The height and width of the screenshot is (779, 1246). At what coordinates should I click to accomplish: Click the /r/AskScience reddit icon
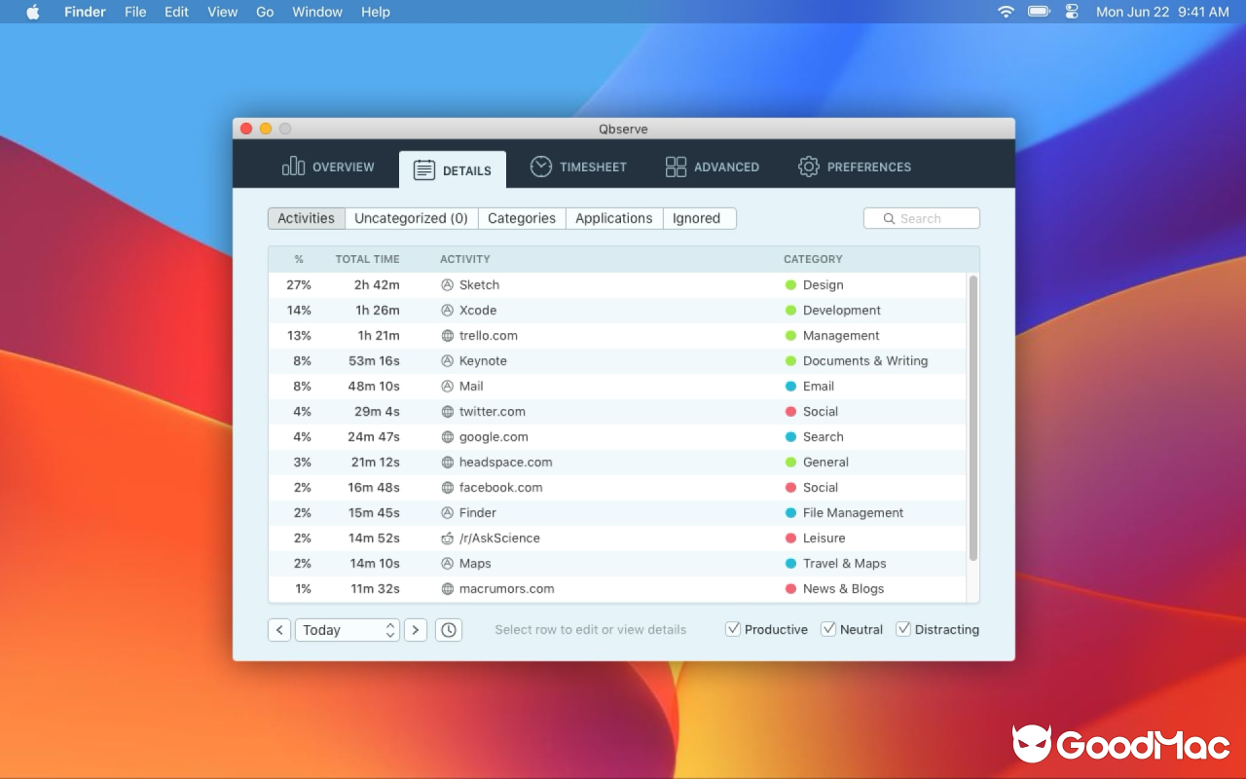[x=448, y=538]
